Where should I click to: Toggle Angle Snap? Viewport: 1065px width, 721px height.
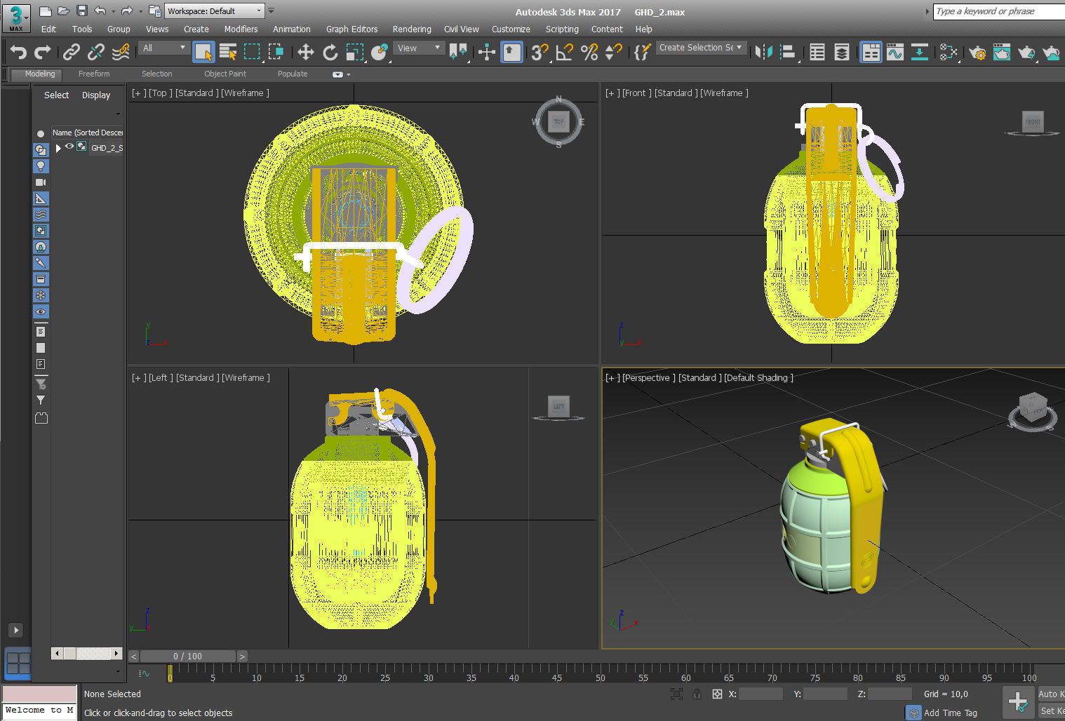coord(564,52)
